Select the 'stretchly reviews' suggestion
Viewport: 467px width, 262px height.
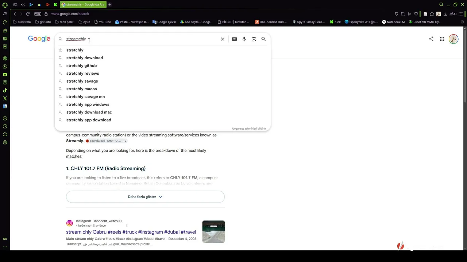163,74
